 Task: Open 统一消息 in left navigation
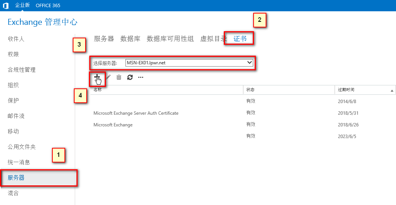tap(19, 162)
